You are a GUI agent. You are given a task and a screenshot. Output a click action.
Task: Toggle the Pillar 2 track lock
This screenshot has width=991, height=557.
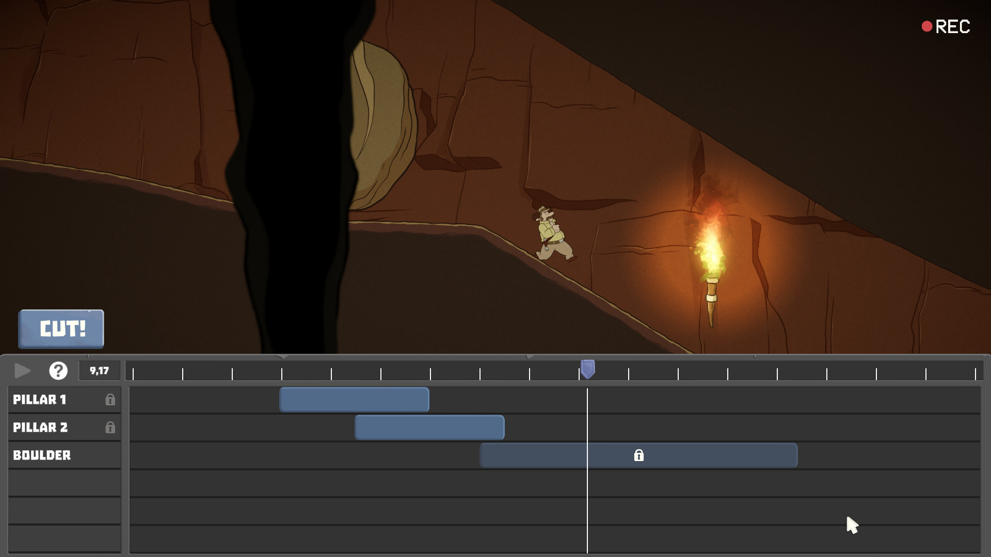pyautogui.click(x=110, y=428)
